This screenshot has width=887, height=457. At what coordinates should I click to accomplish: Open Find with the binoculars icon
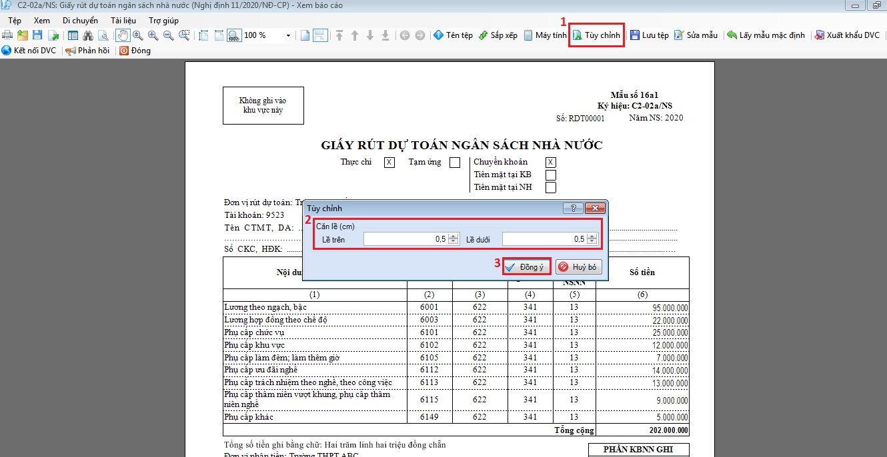(x=88, y=35)
